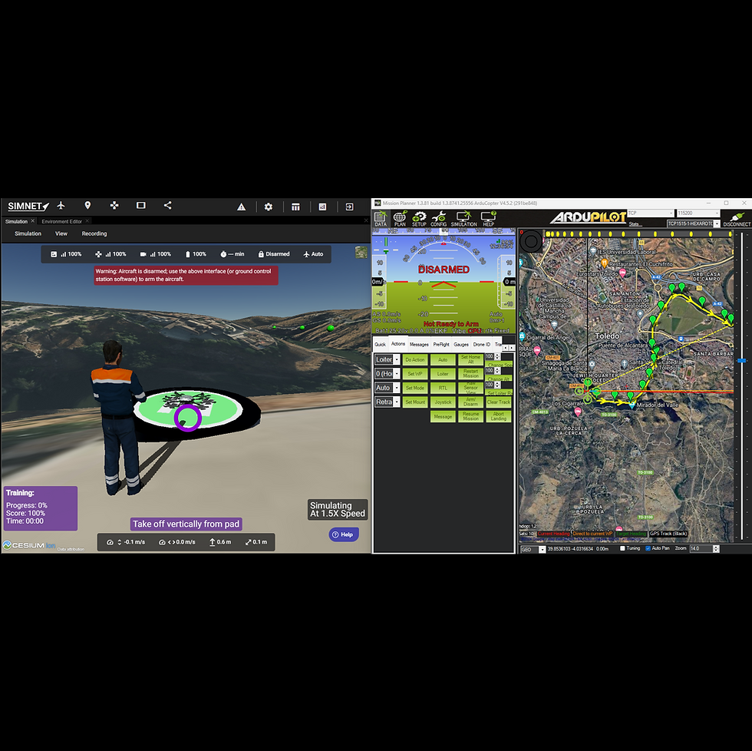Switch to the PreFlight tab

point(441,345)
